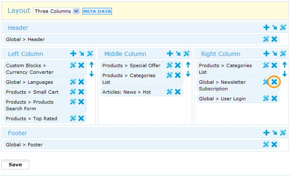Remove the Global > Newsletter Subscription block

pyautogui.click(x=274, y=82)
